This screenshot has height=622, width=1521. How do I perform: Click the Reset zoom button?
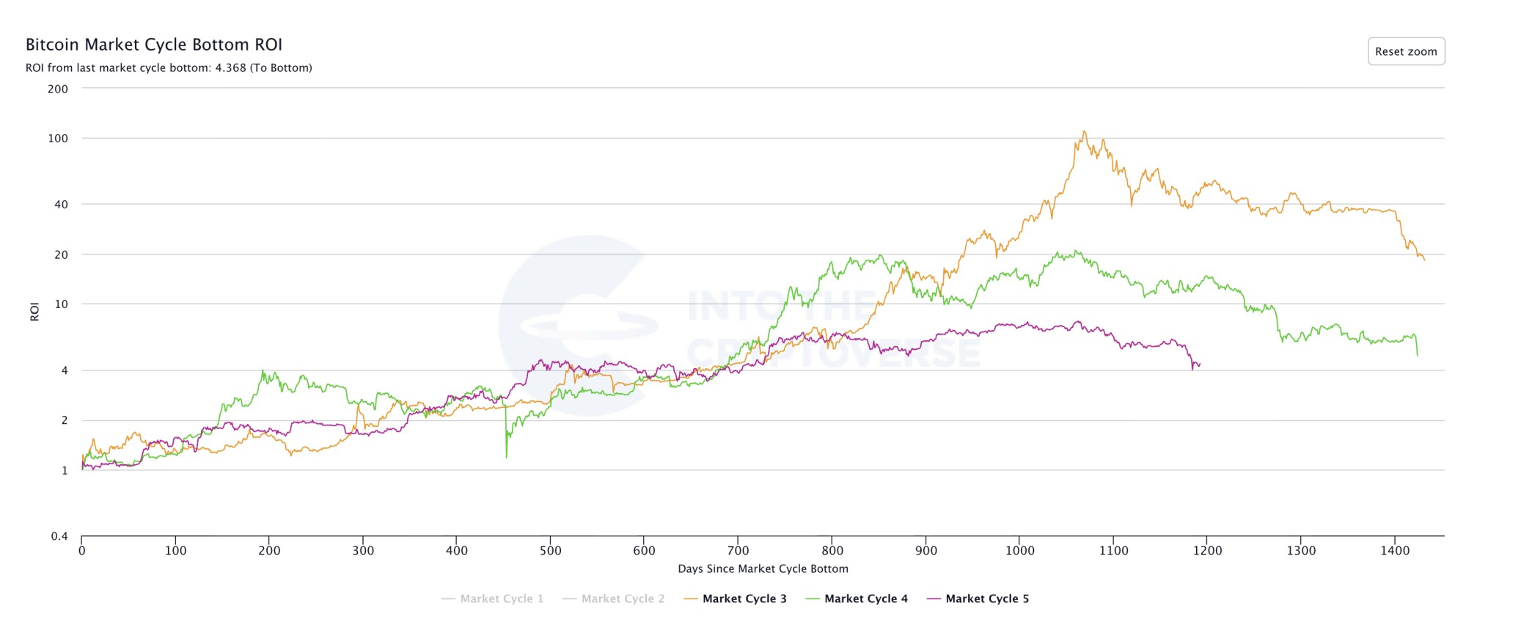click(x=1406, y=51)
